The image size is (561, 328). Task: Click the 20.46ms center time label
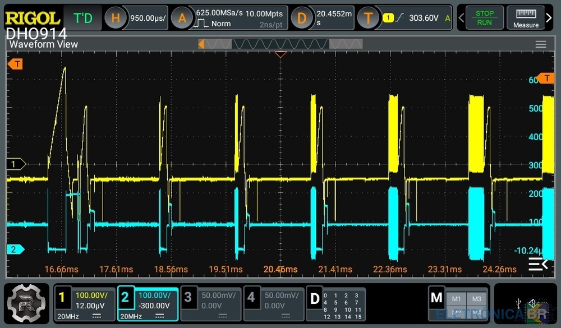coord(280,269)
